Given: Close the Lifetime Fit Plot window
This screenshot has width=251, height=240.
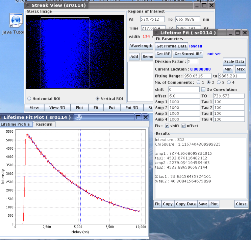Looking at the screenshot, I should pos(145,117).
